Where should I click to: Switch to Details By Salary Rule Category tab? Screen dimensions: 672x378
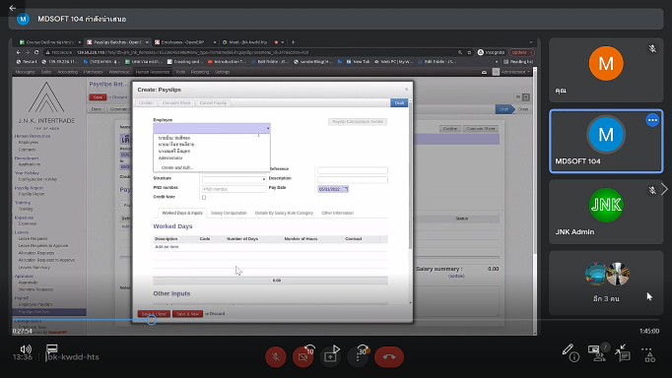point(284,213)
